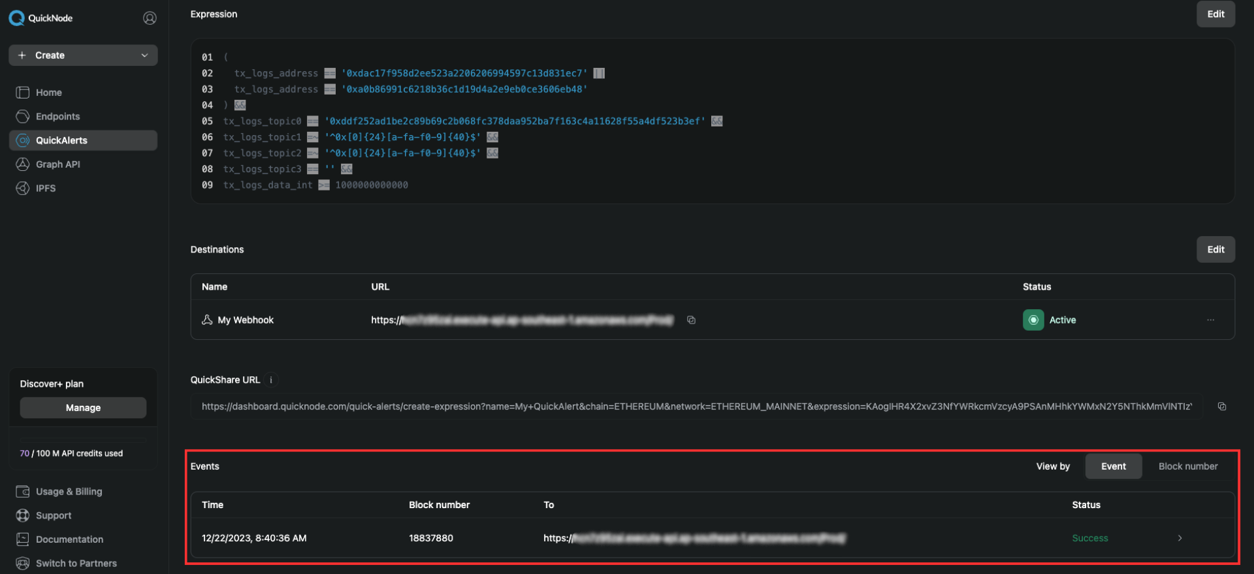Select QuickAlerts in sidebar
This screenshot has width=1254, height=574.
coord(83,140)
